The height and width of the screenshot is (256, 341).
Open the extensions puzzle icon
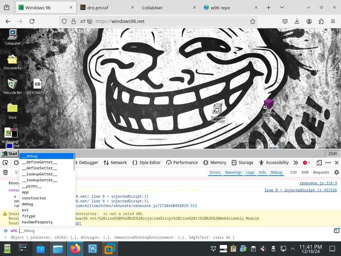pyautogui.click(x=321, y=21)
